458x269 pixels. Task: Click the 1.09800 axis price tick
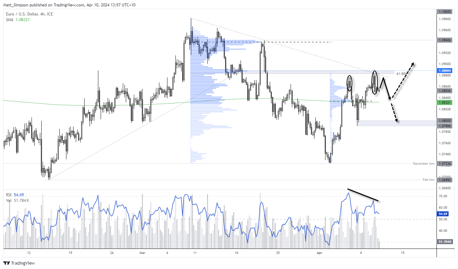(x=445, y=19)
